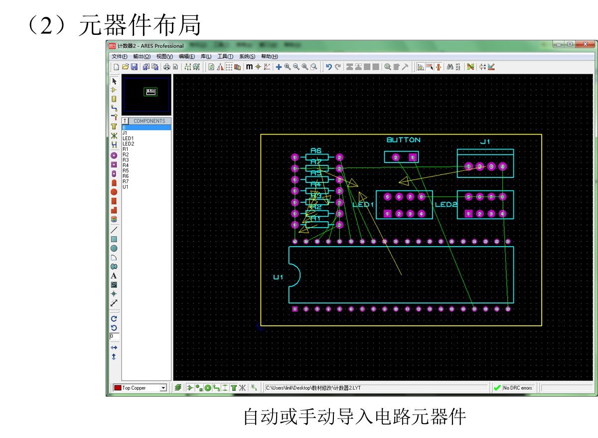Viewport: 598px width, 438px height.
Task: Pick the Package mode tool
Action: click(114, 99)
